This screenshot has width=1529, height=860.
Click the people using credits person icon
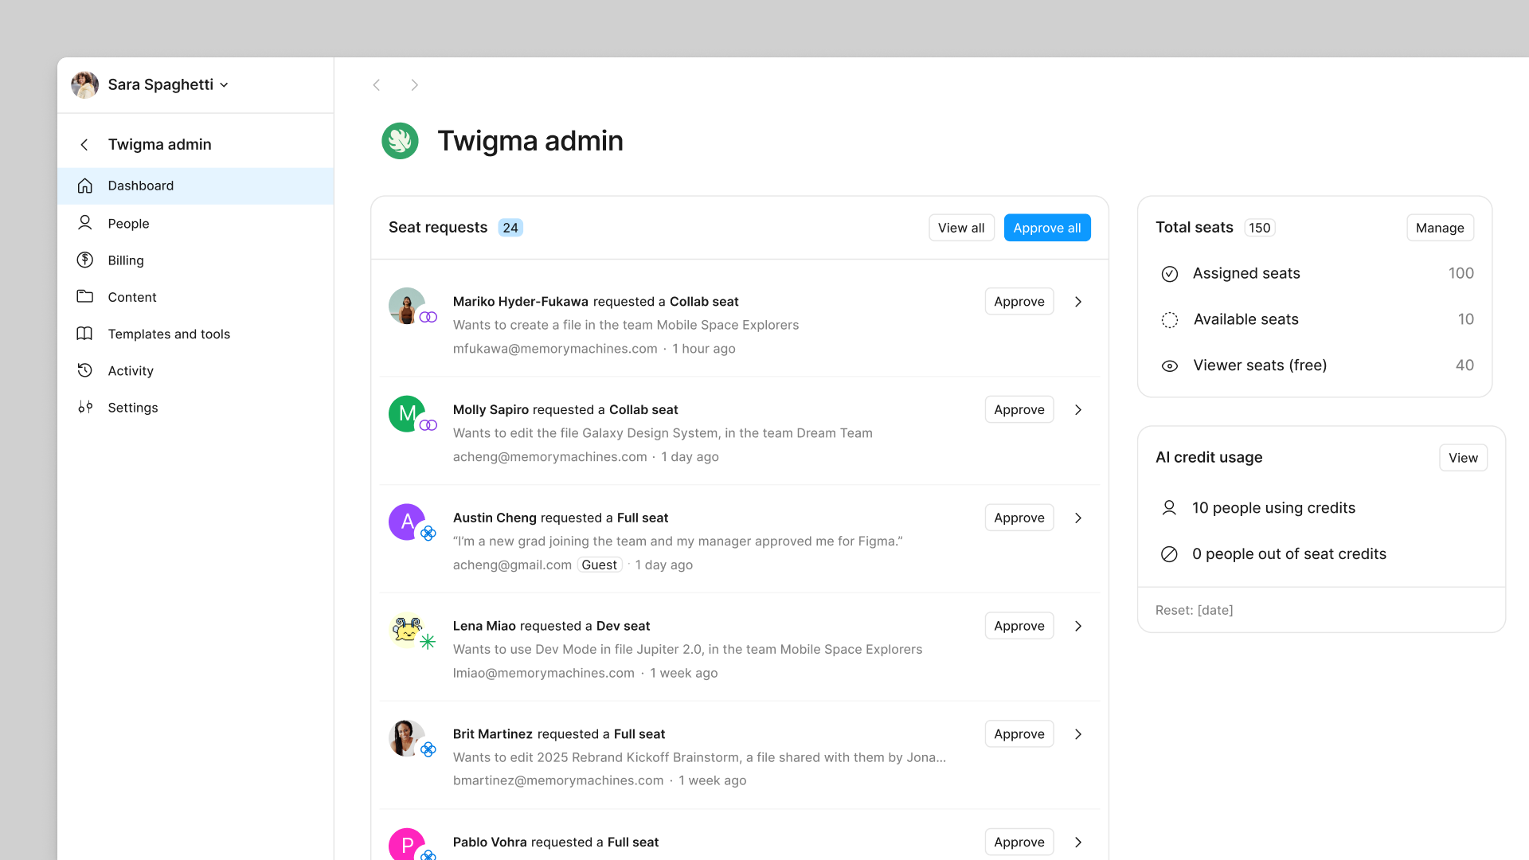click(x=1169, y=508)
